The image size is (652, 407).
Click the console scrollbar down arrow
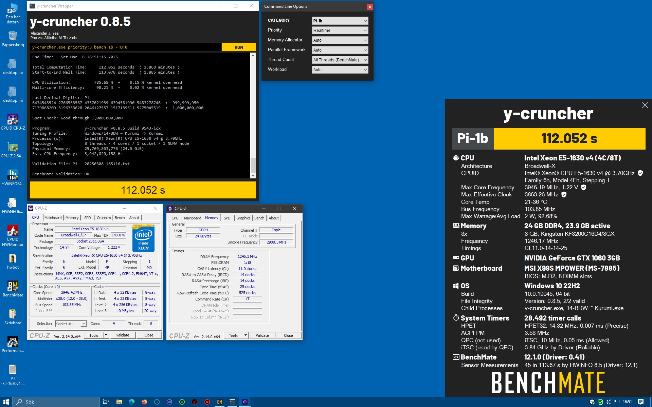tap(253, 176)
